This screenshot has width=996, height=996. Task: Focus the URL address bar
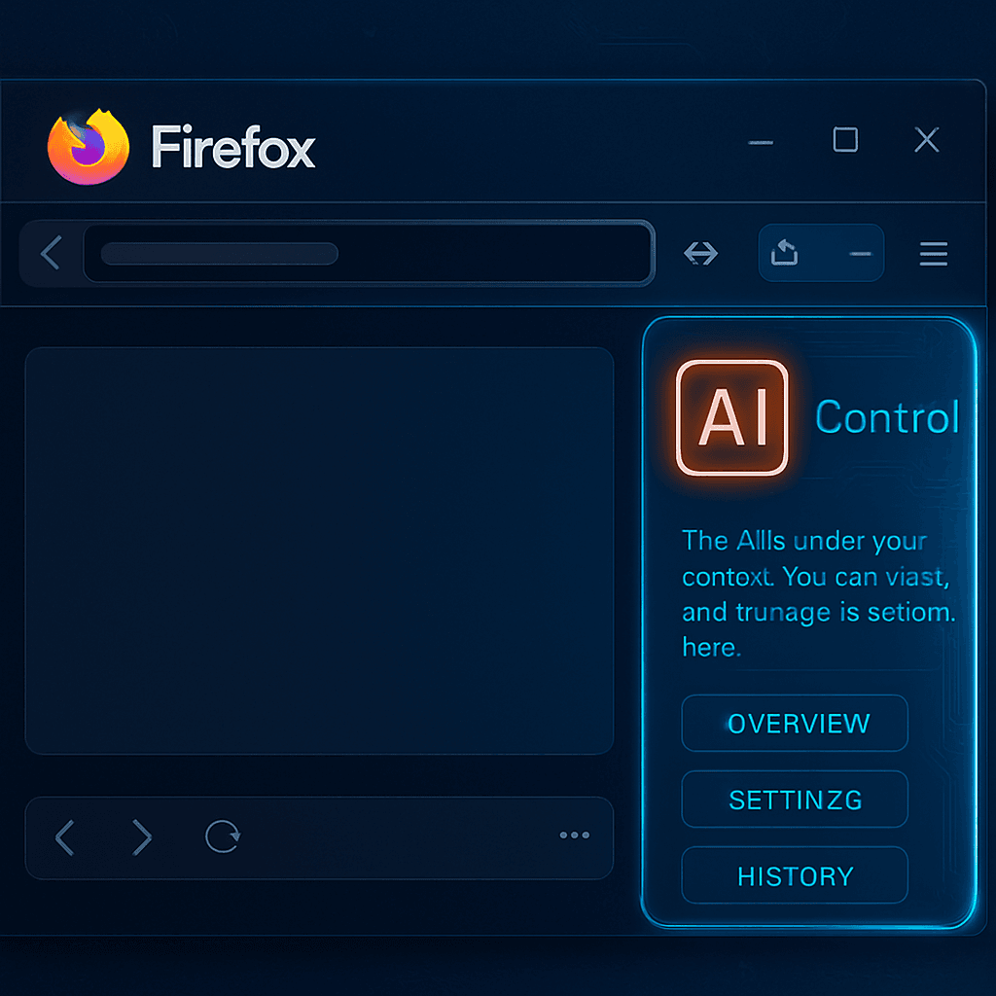click(x=369, y=253)
